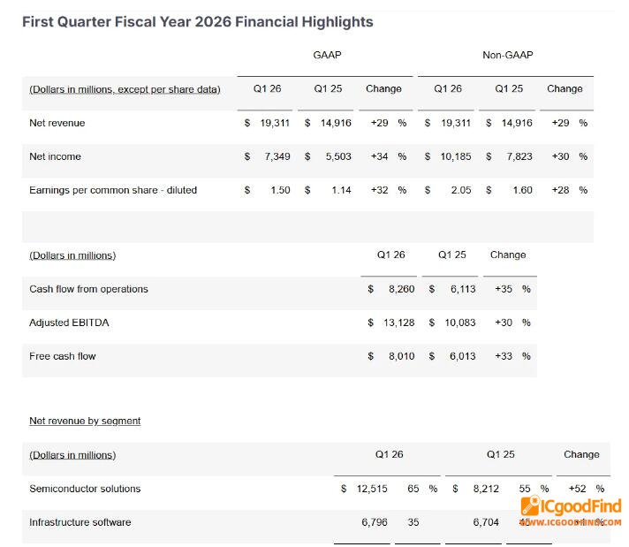Viewport: 629px width, 547px height.
Task: Click the Infrastructure software value 6,796
Action: tap(375, 522)
